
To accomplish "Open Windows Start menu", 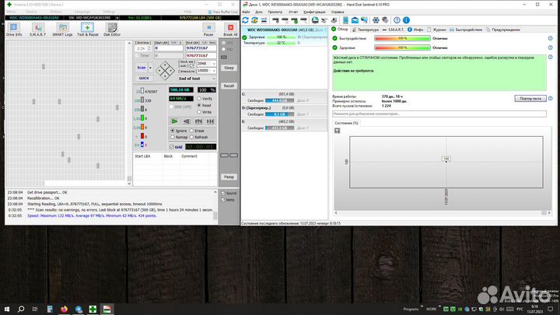I will tap(7, 309).
